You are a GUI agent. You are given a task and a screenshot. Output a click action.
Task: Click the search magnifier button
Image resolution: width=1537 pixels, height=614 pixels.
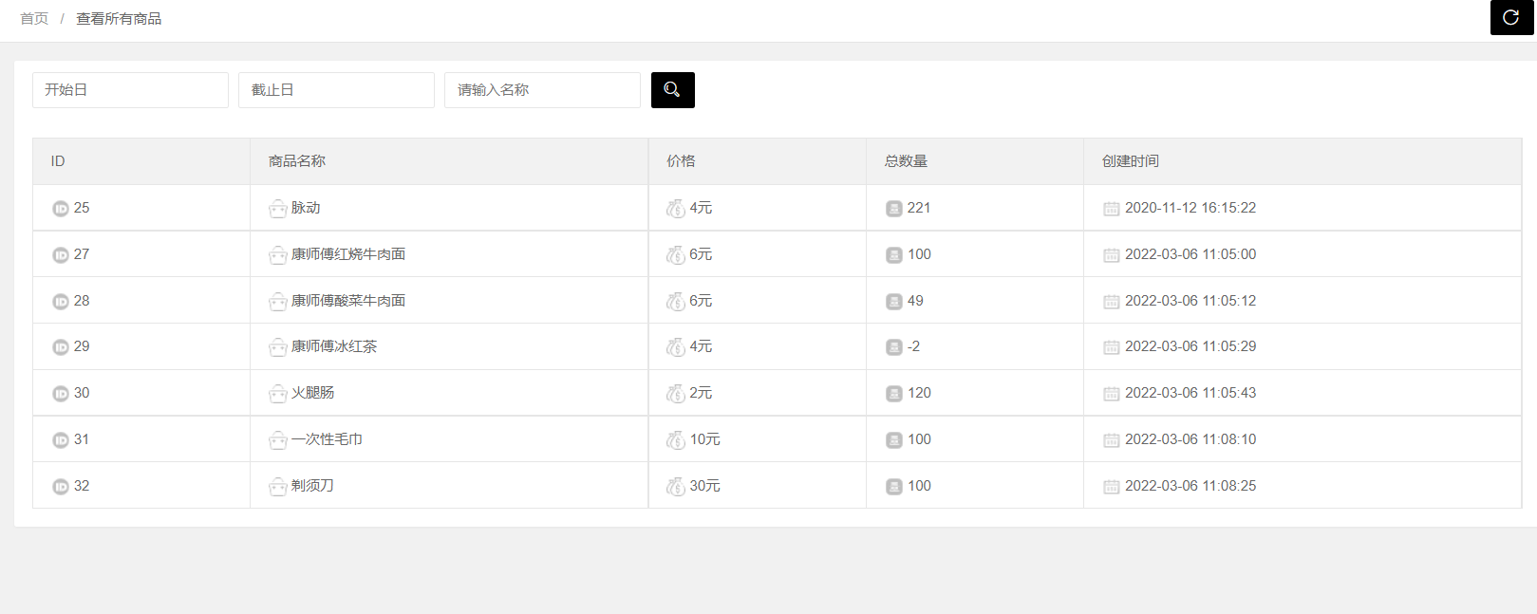(672, 90)
